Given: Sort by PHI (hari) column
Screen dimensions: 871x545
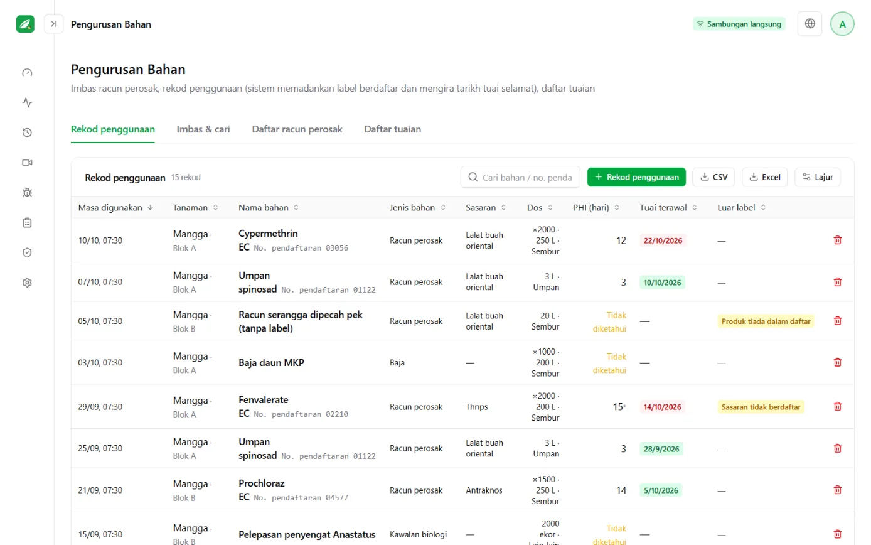Looking at the screenshot, I should pos(596,207).
